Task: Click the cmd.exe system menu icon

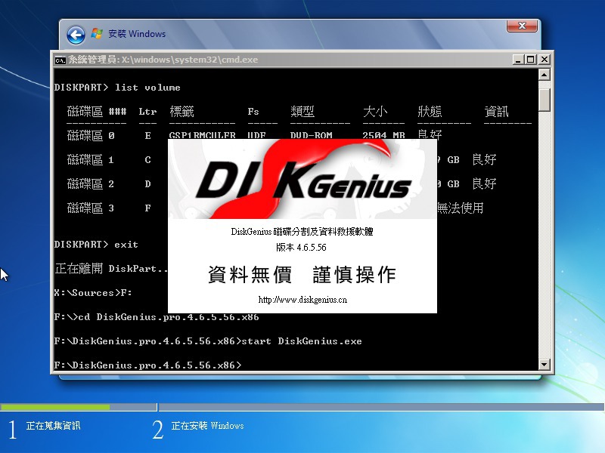Action: pyautogui.click(x=60, y=60)
